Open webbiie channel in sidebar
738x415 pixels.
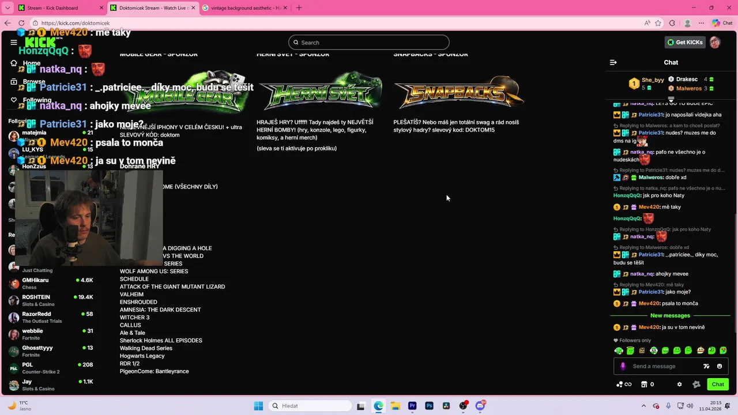(x=51, y=334)
